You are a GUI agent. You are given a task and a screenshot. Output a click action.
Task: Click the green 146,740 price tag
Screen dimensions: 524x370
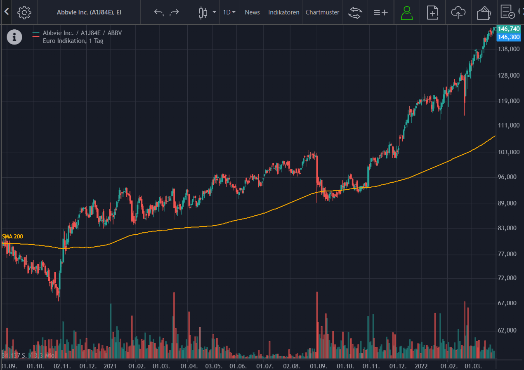pyautogui.click(x=509, y=29)
